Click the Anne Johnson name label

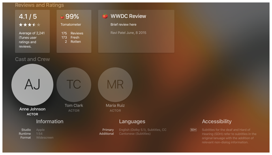pyautogui.click(x=32, y=109)
